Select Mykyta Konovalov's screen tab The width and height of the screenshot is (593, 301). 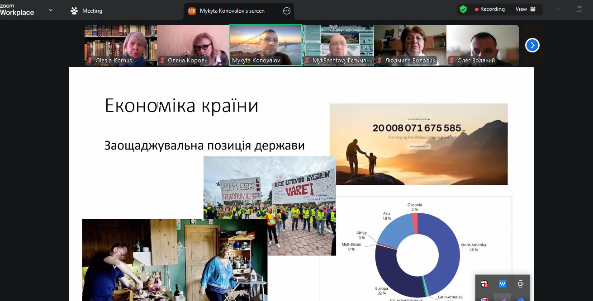click(232, 11)
